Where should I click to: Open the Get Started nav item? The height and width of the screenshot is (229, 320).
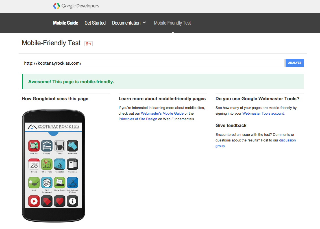[95, 23]
